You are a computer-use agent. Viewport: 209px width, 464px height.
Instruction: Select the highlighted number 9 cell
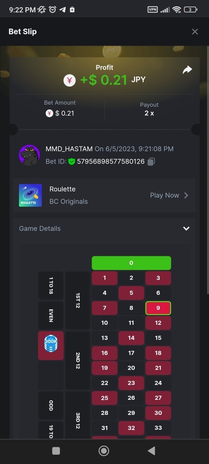coord(158,308)
